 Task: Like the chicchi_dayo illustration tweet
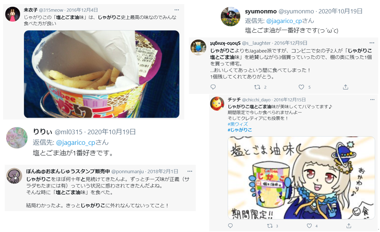click(x=309, y=226)
